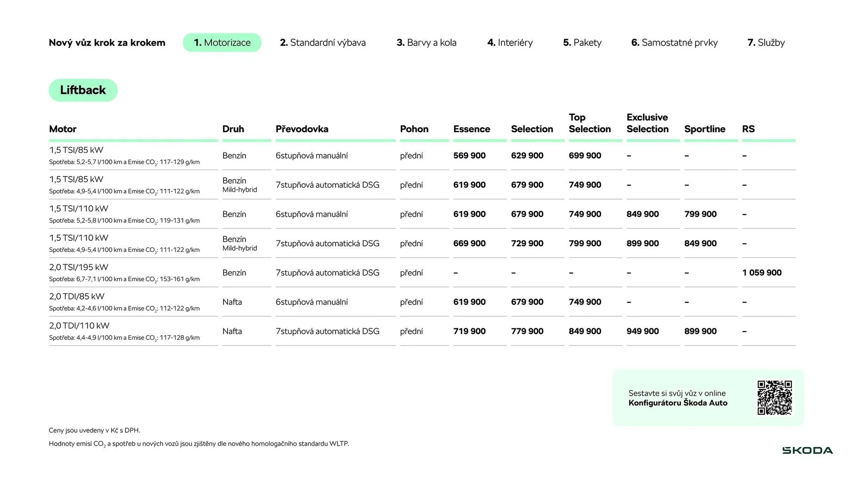Click the QR code for the configurator

pos(774,397)
